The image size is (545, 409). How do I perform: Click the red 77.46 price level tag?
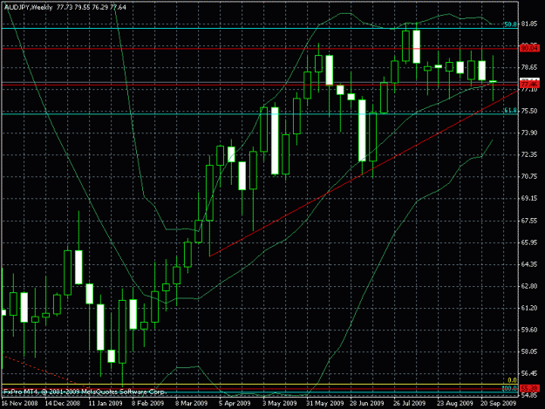[x=529, y=85]
